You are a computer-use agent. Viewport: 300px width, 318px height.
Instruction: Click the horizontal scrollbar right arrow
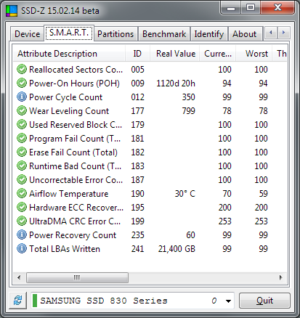(x=281, y=277)
